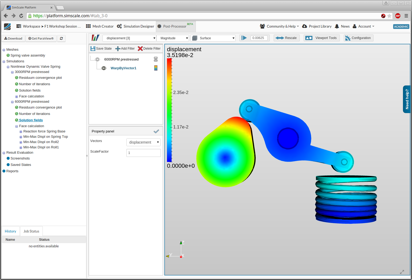Click the refresh icon beside Get ParaView
This screenshot has height=280, width=412.
click(x=61, y=38)
